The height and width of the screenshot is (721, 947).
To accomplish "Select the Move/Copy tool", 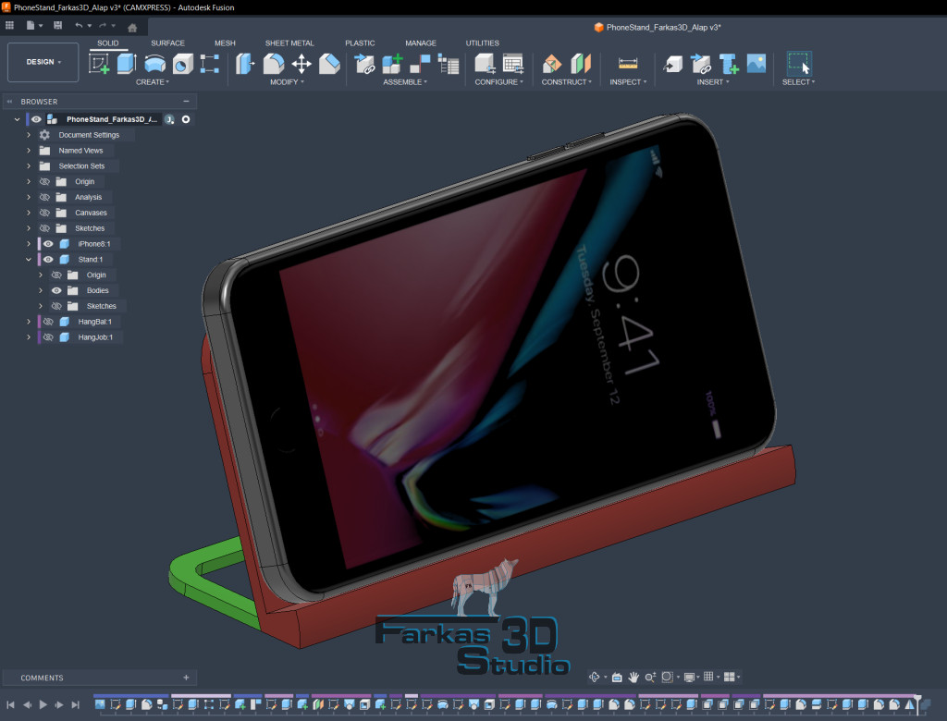I will (301, 64).
